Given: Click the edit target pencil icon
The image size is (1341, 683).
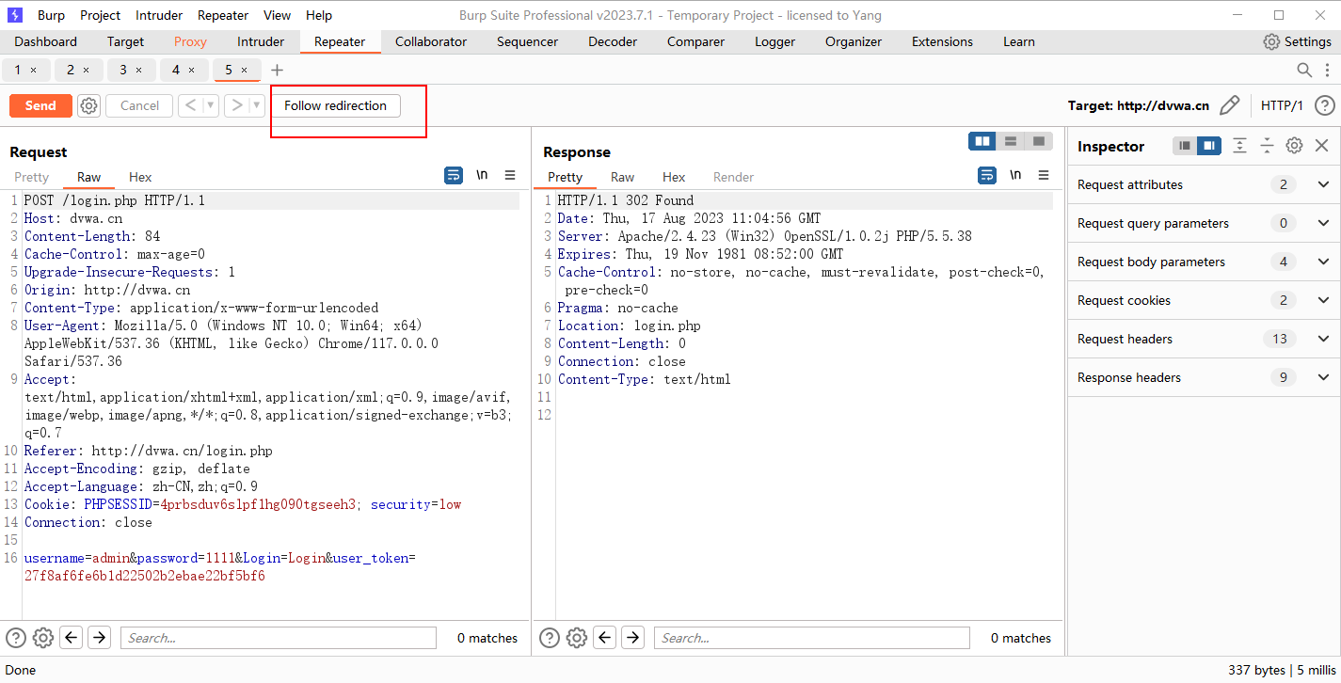Looking at the screenshot, I should coord(1229,105).
